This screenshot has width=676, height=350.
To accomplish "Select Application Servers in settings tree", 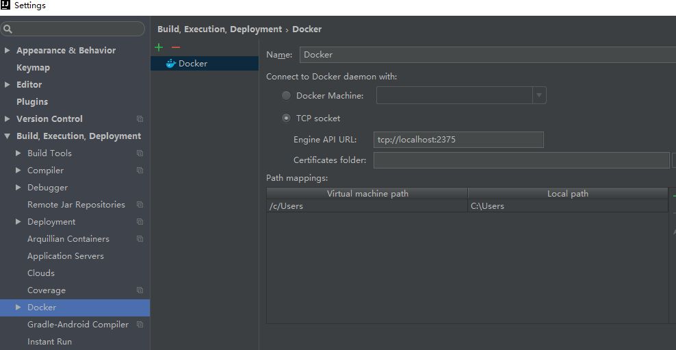I will tap(66, 256).
